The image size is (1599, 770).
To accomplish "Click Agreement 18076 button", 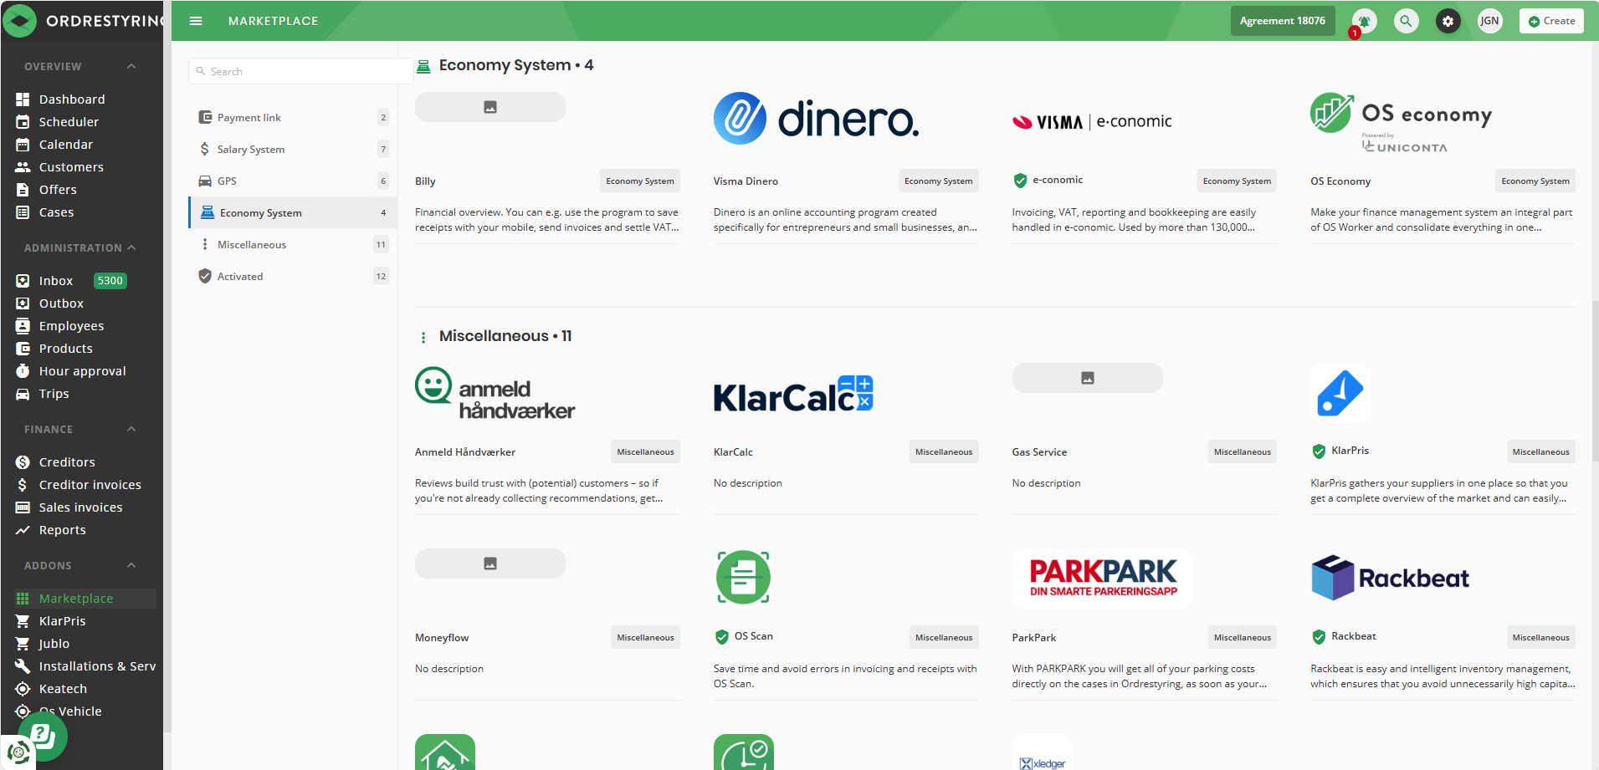I will click(x=1282, y=21).
